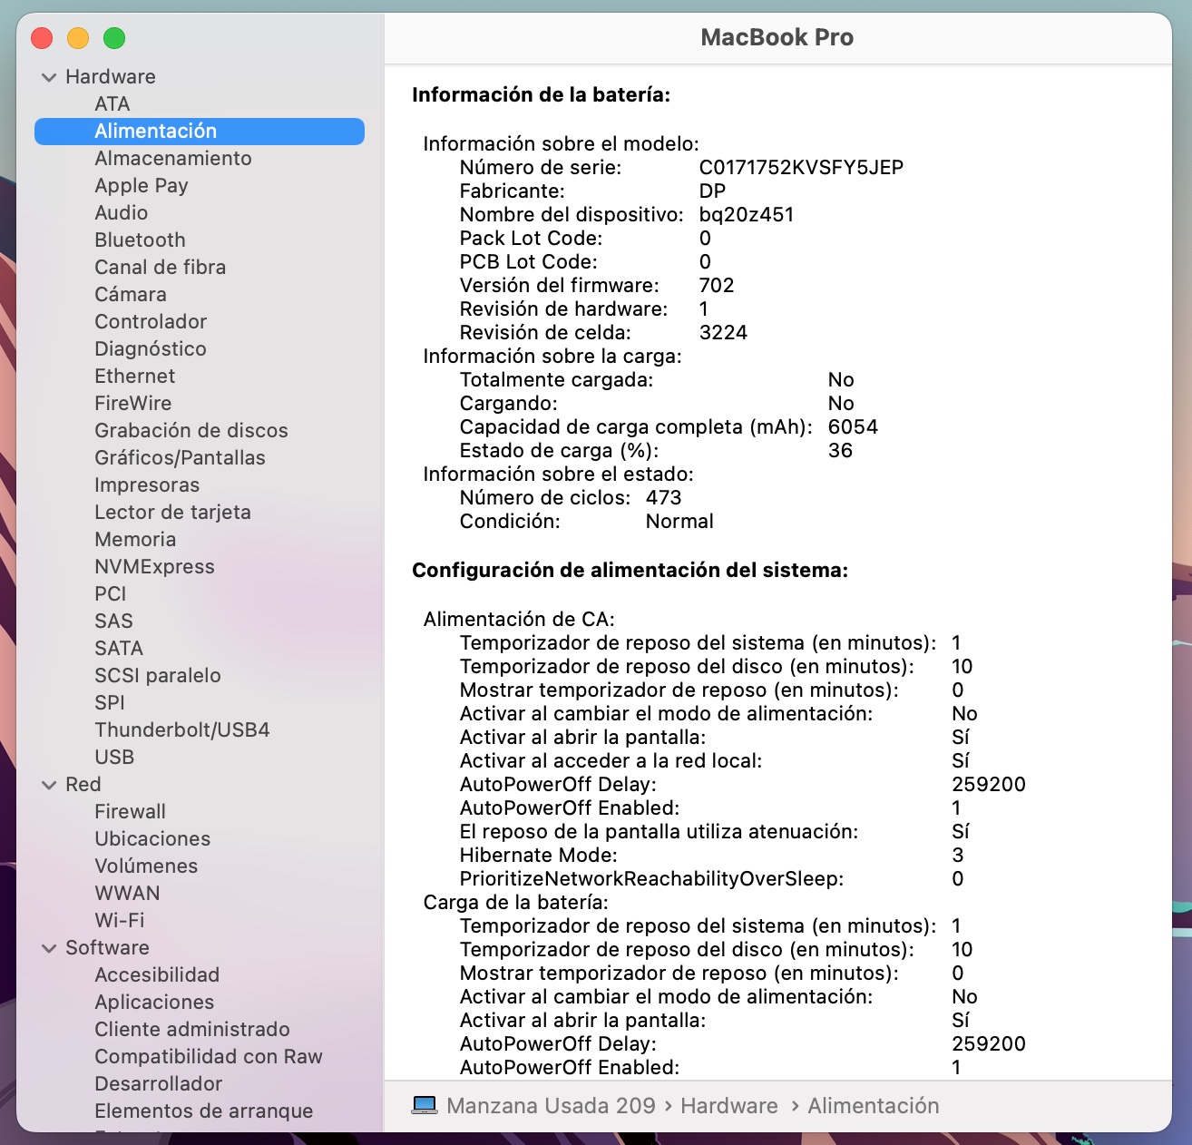Select the Audio sidebar item
Screen dimensions: 1192x1145
[x=122, y=212]
